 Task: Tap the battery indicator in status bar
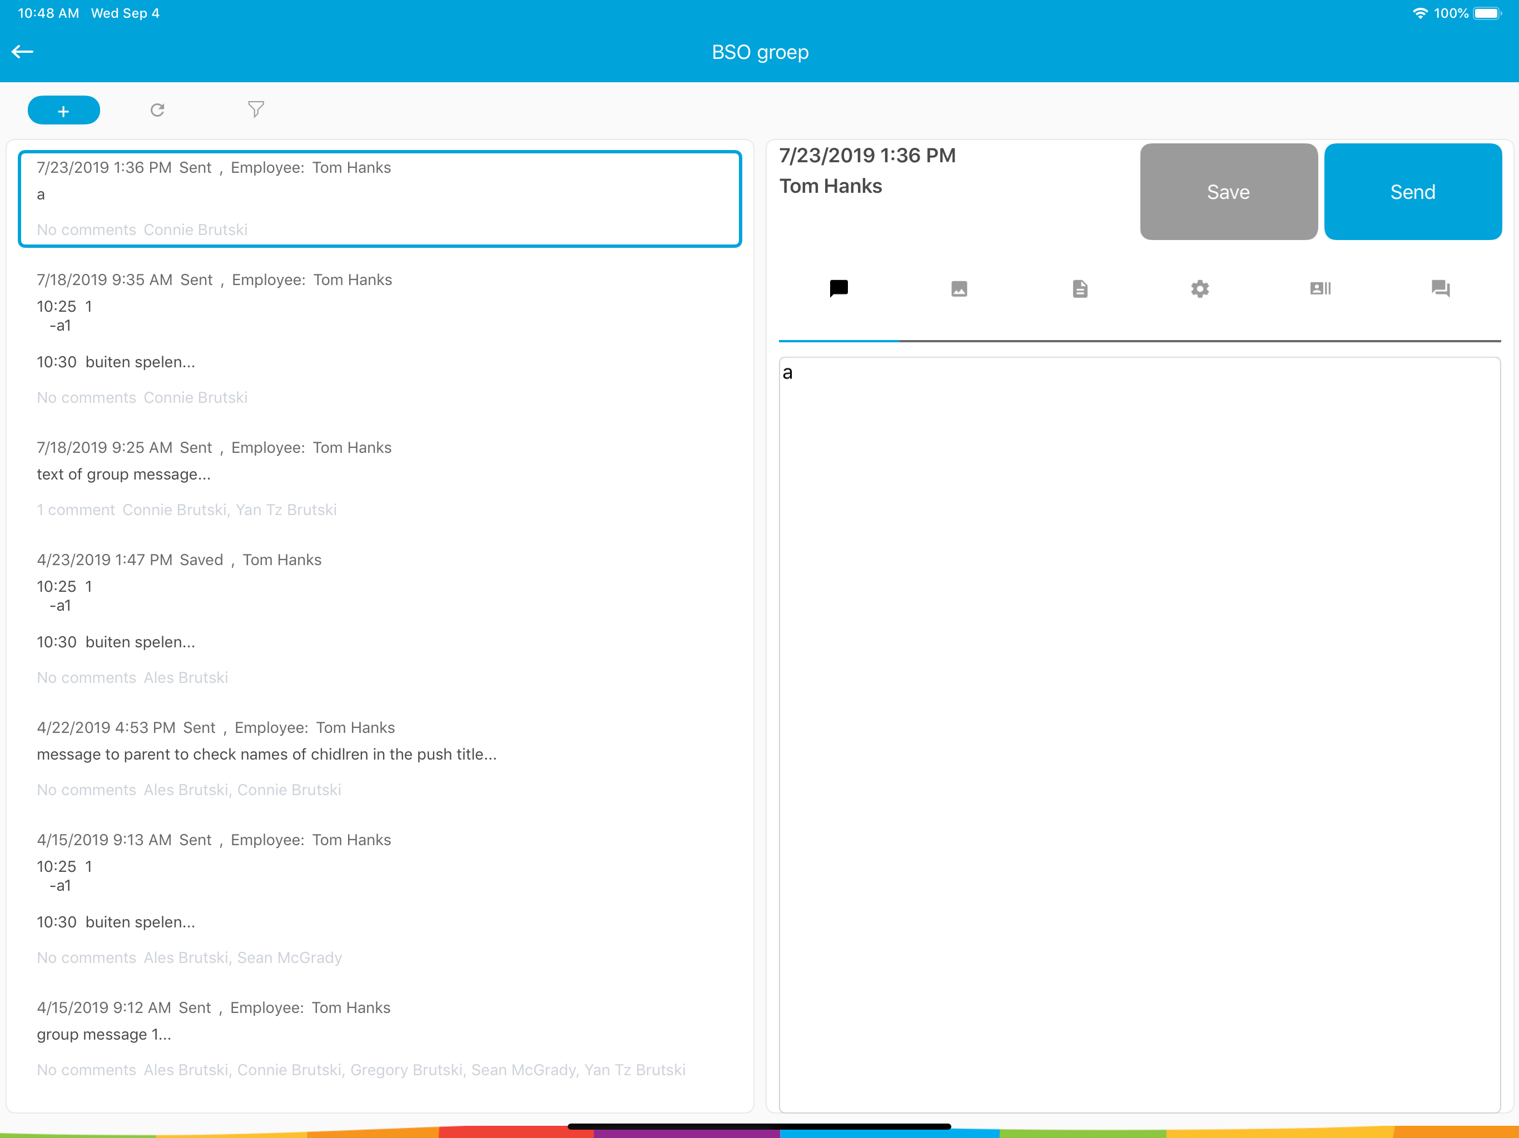tap(1487, 13)
